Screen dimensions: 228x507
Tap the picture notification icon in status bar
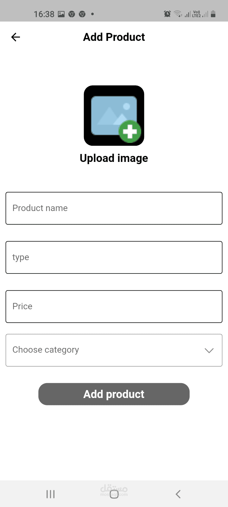click(x=61, y=14)
